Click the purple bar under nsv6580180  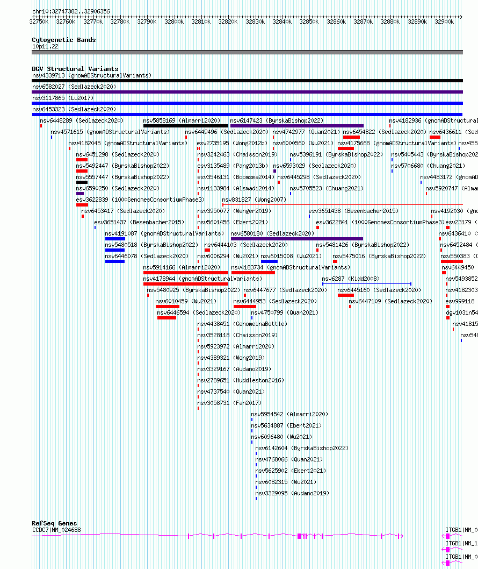297,239
